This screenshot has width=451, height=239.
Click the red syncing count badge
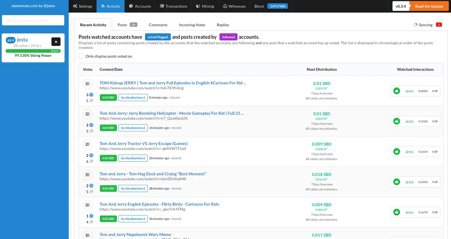pos(439,25)
